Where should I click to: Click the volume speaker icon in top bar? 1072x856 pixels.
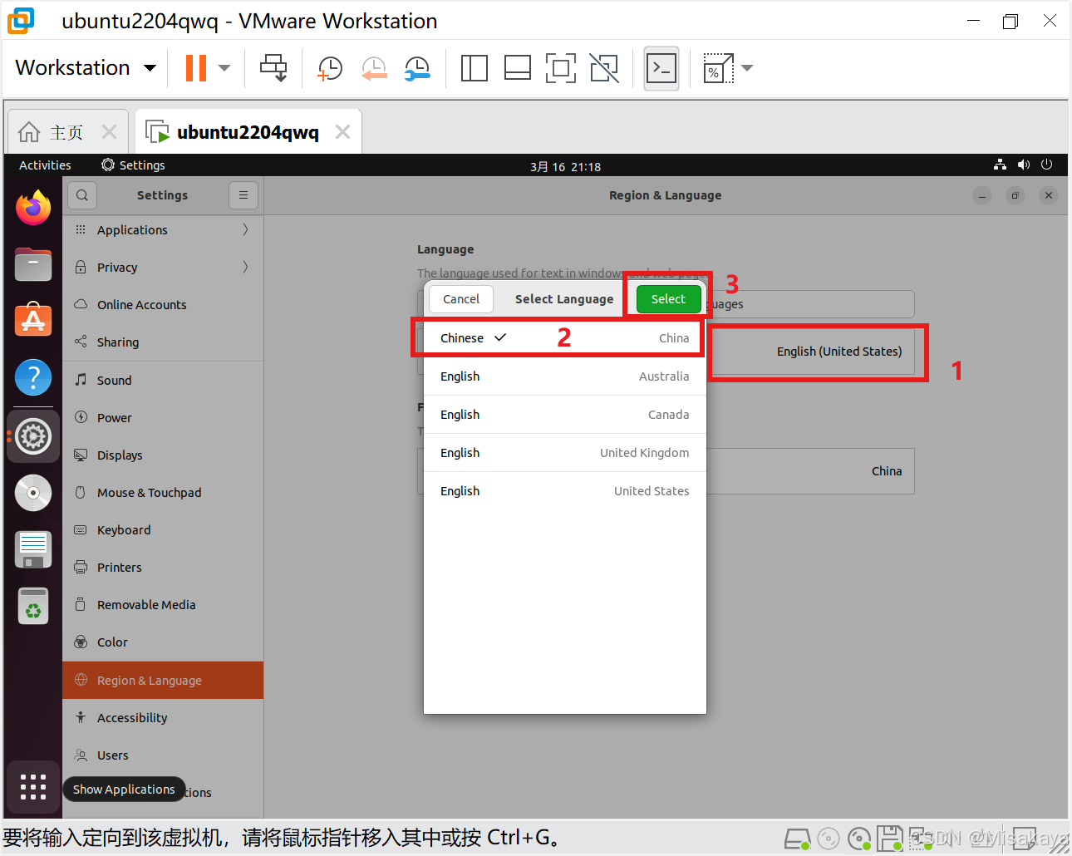point(1023,165)
